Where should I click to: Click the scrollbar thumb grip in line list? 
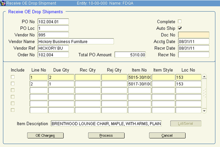[x=204, y=93]
